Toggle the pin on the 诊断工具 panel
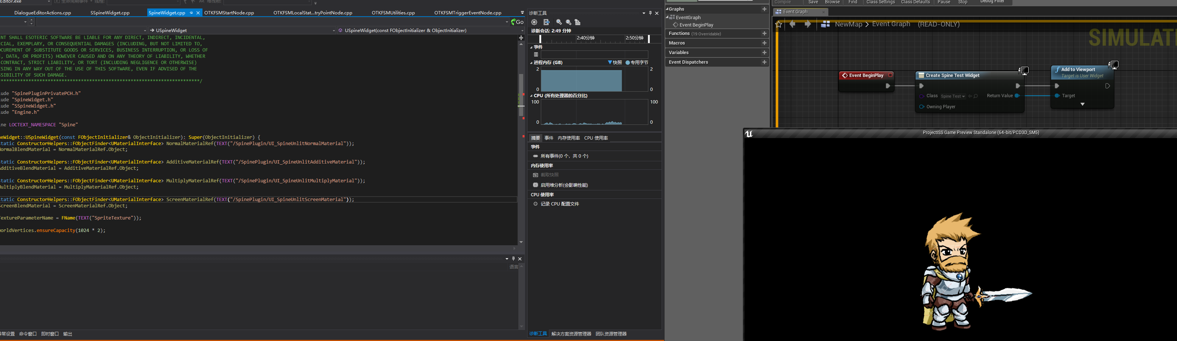This screenshot has width=1177, height=341. [x=650, y=13]
